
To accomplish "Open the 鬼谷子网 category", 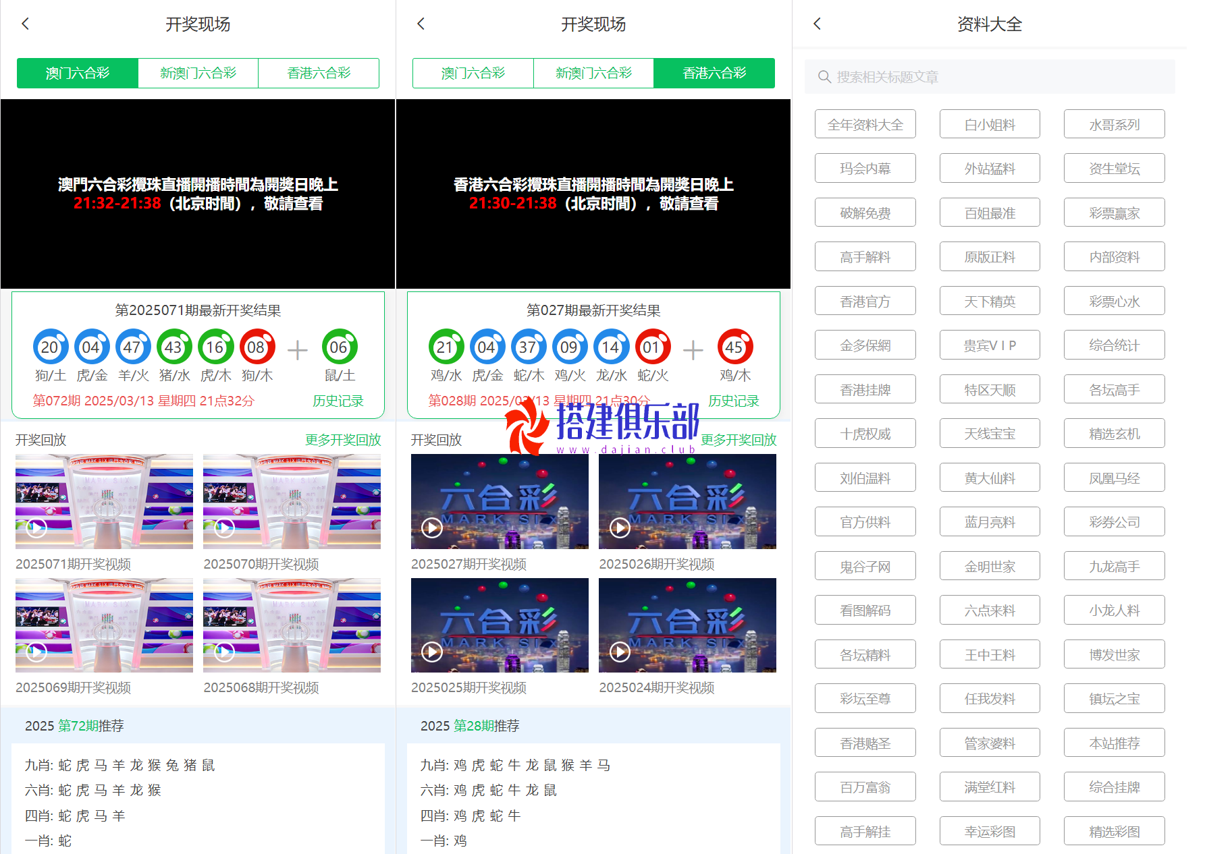I will click(x=865, y=566).
